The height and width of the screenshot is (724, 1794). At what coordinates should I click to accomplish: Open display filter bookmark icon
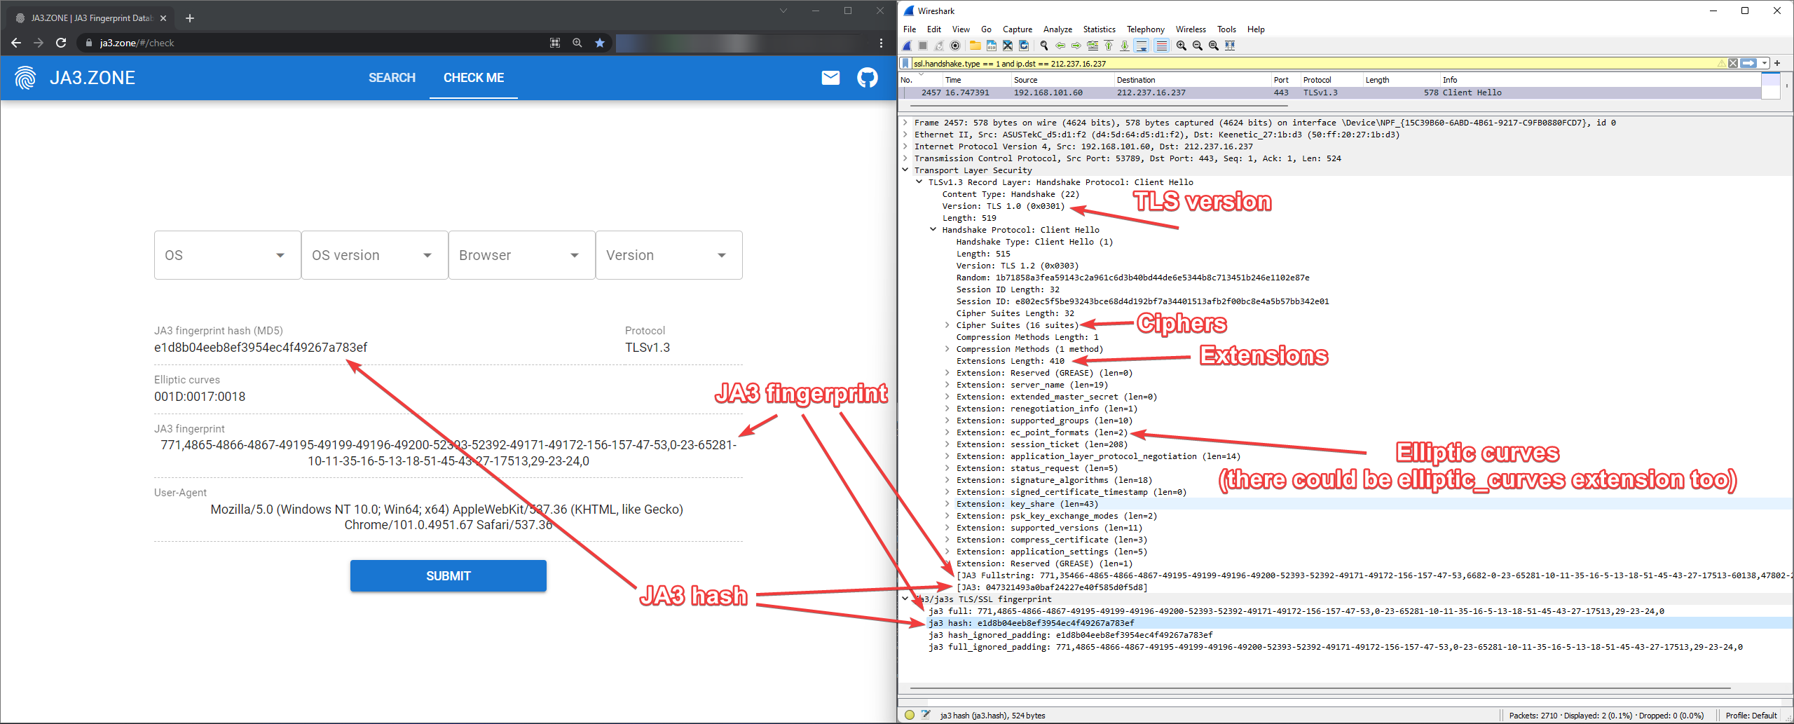(905, 63)
